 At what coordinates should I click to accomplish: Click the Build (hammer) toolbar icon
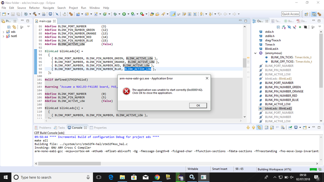click(x=35, y=14)
